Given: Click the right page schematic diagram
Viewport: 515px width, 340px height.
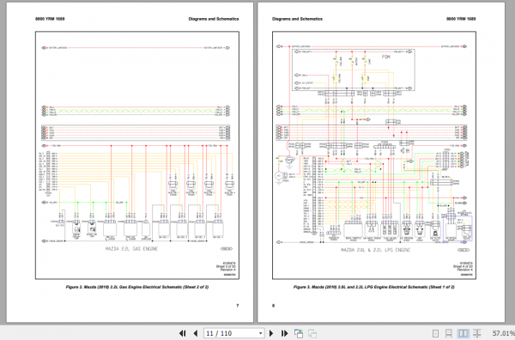Looking at the screenshot, I should (x=374, y=155).
